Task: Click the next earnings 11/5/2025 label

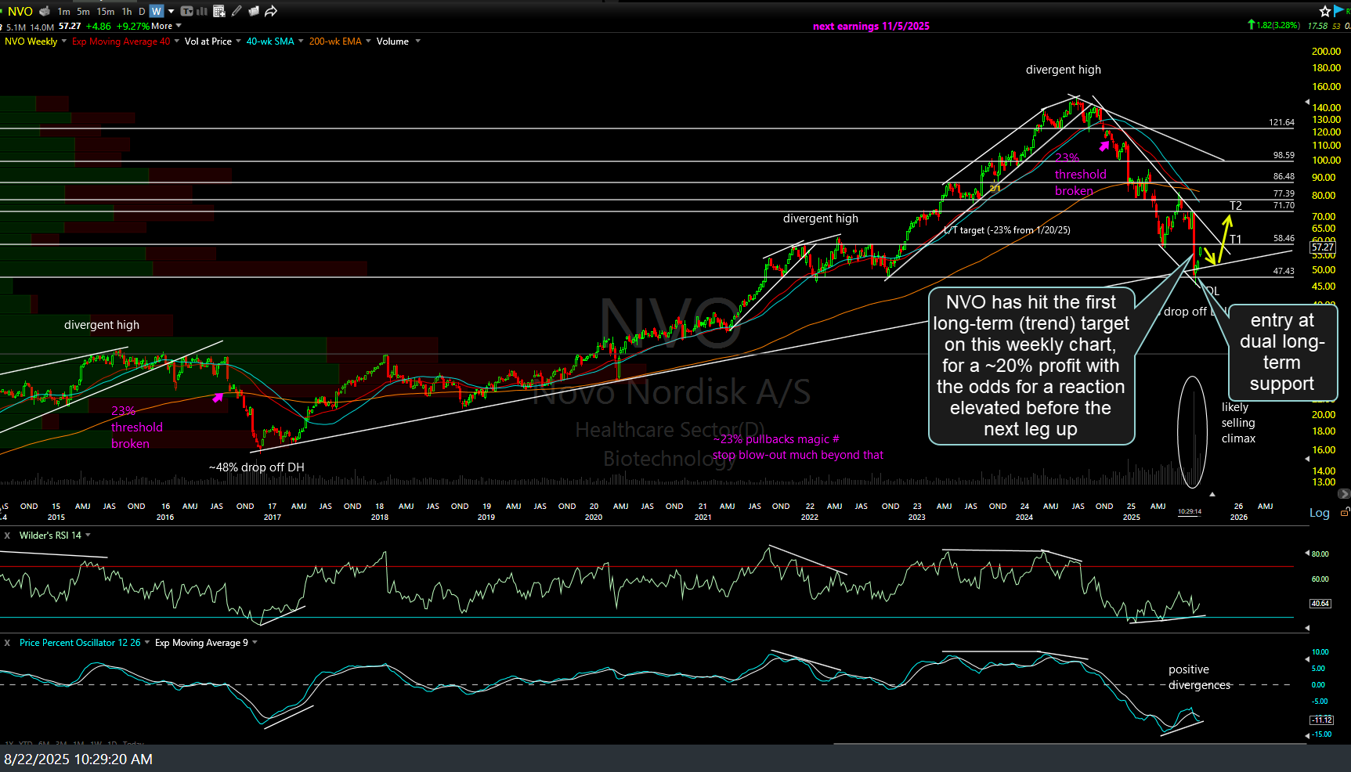Action: click(x=871, y=26)
